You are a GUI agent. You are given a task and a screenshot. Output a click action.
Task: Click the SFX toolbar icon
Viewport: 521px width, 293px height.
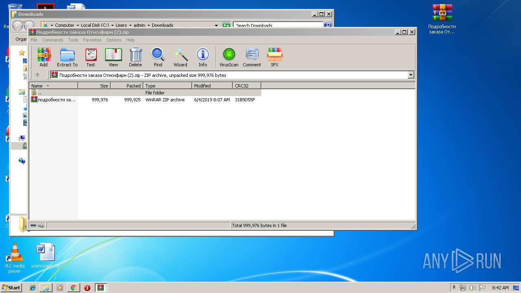point(275,57)
